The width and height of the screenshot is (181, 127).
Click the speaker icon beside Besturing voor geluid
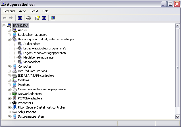click(14, 39)
